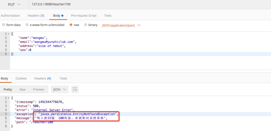The height and width of the screenshot is (131, 271).
Task: Switch to the response Cookies tab
Action: [21, 78]
